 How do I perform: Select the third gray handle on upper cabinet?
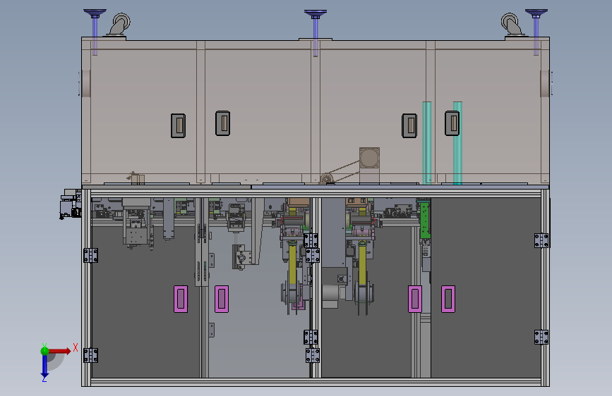click(x=409, y=125)
